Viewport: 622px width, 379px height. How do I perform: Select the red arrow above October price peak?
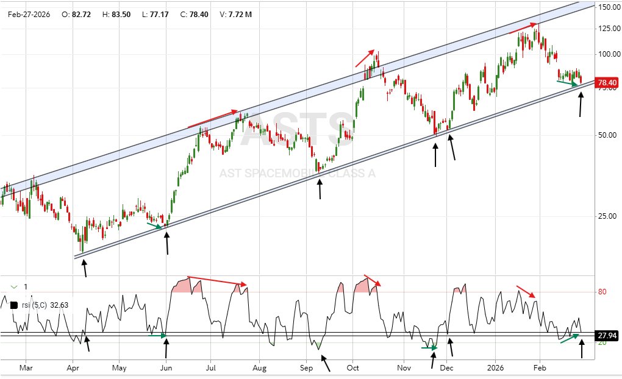[365, 58]
